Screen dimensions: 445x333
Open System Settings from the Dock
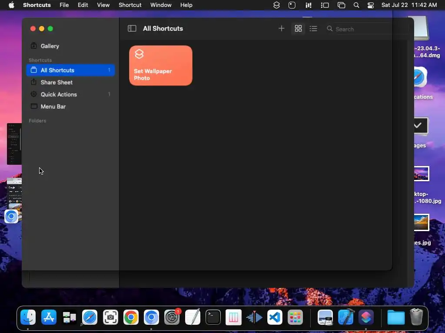[x=172, y=317]
